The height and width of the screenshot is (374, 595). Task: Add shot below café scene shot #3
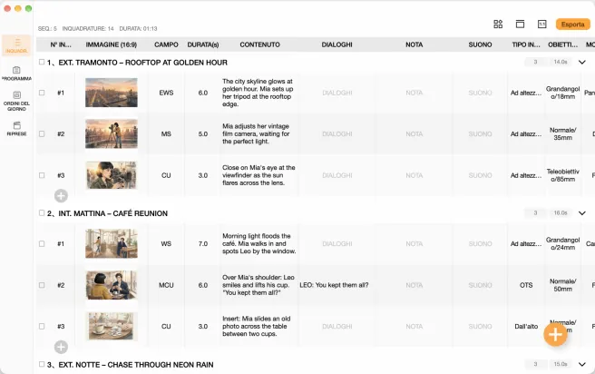(61, 347)
